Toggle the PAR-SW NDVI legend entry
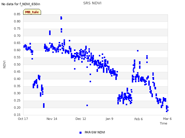185x138 pixels. click(92, 132)
